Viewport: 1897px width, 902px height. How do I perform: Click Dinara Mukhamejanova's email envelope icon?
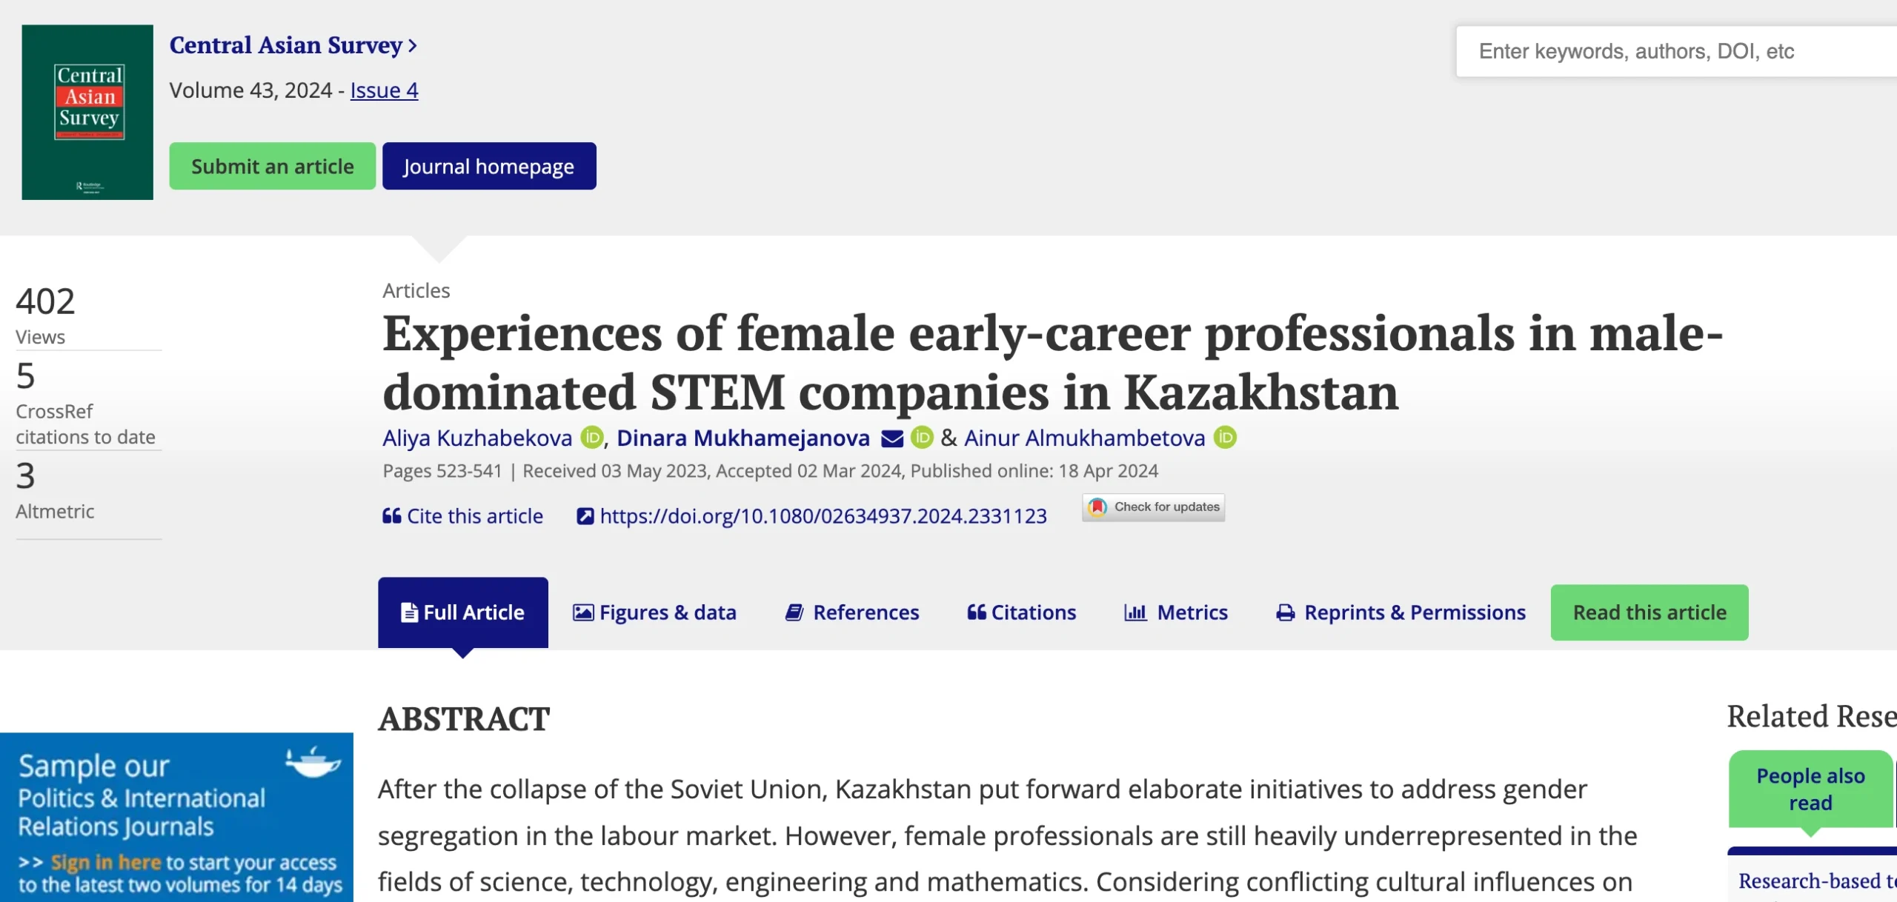pos(891,438)
